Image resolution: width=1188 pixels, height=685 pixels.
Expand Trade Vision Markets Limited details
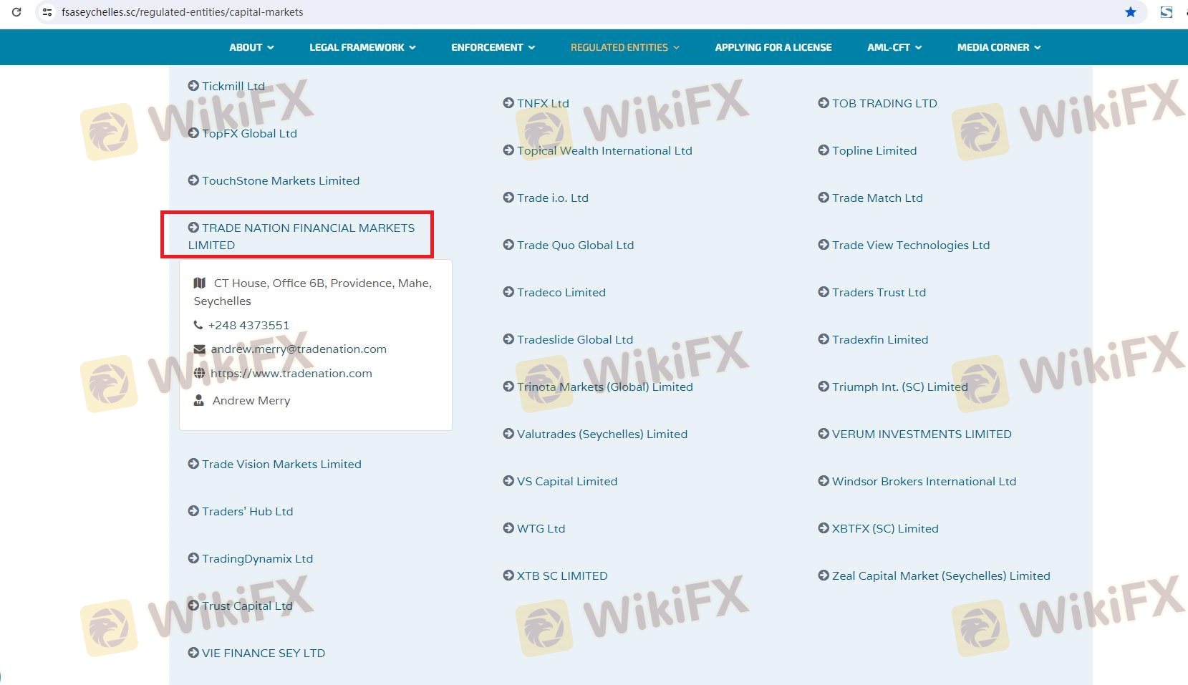(x=281, y=464)
